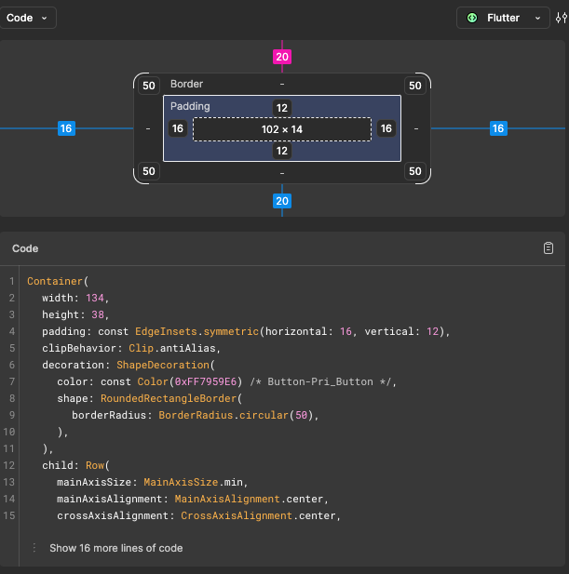Click the Button-Pri_Button comment in code
The height and width of the screenshot is (574, 569).
323,381
